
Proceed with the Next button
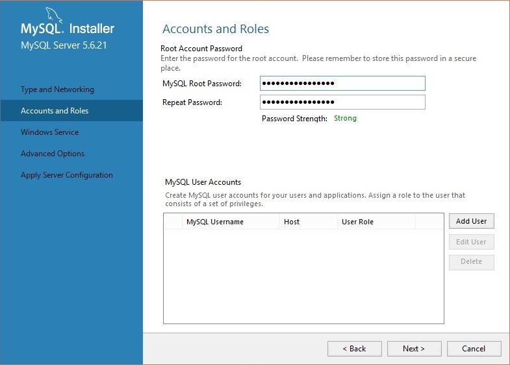click(414, 349)
